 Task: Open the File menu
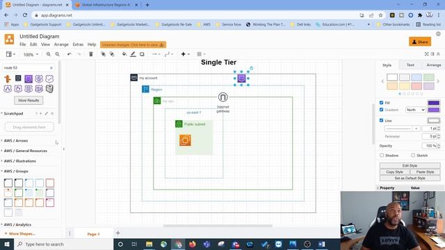click(x=23, y=44)
